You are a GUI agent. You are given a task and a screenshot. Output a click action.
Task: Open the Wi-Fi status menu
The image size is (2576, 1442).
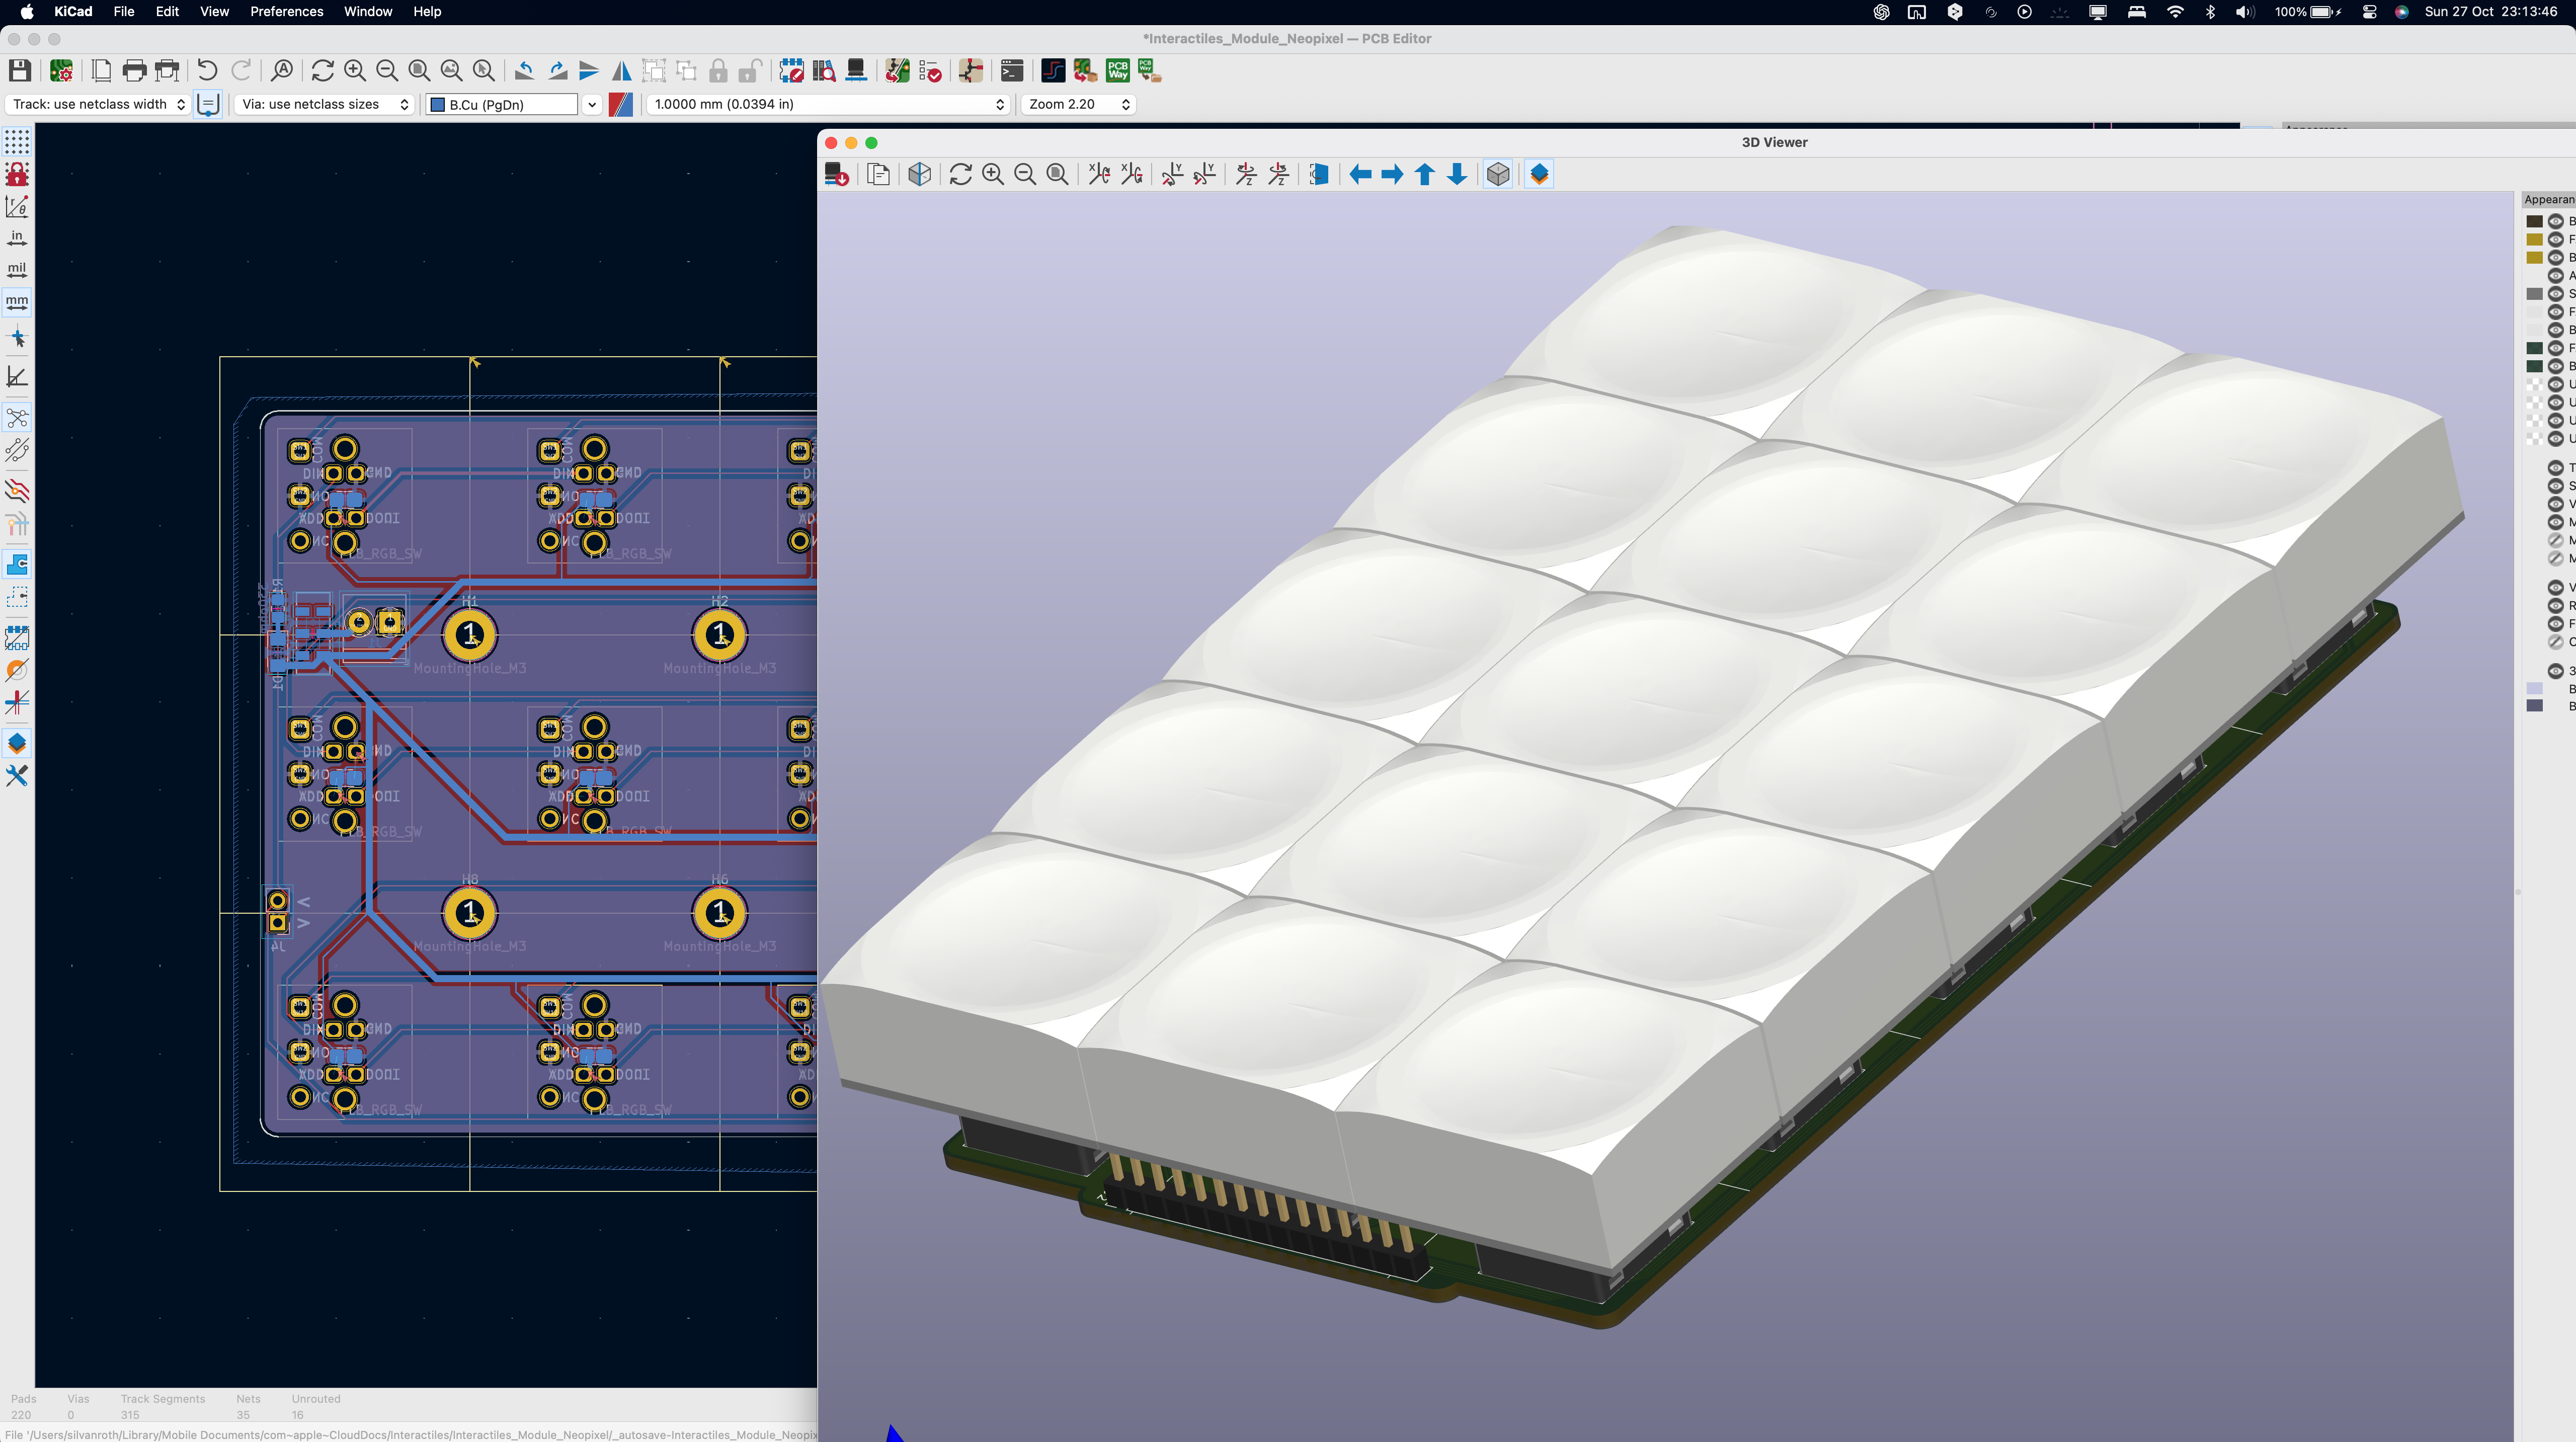(2175, 11)
